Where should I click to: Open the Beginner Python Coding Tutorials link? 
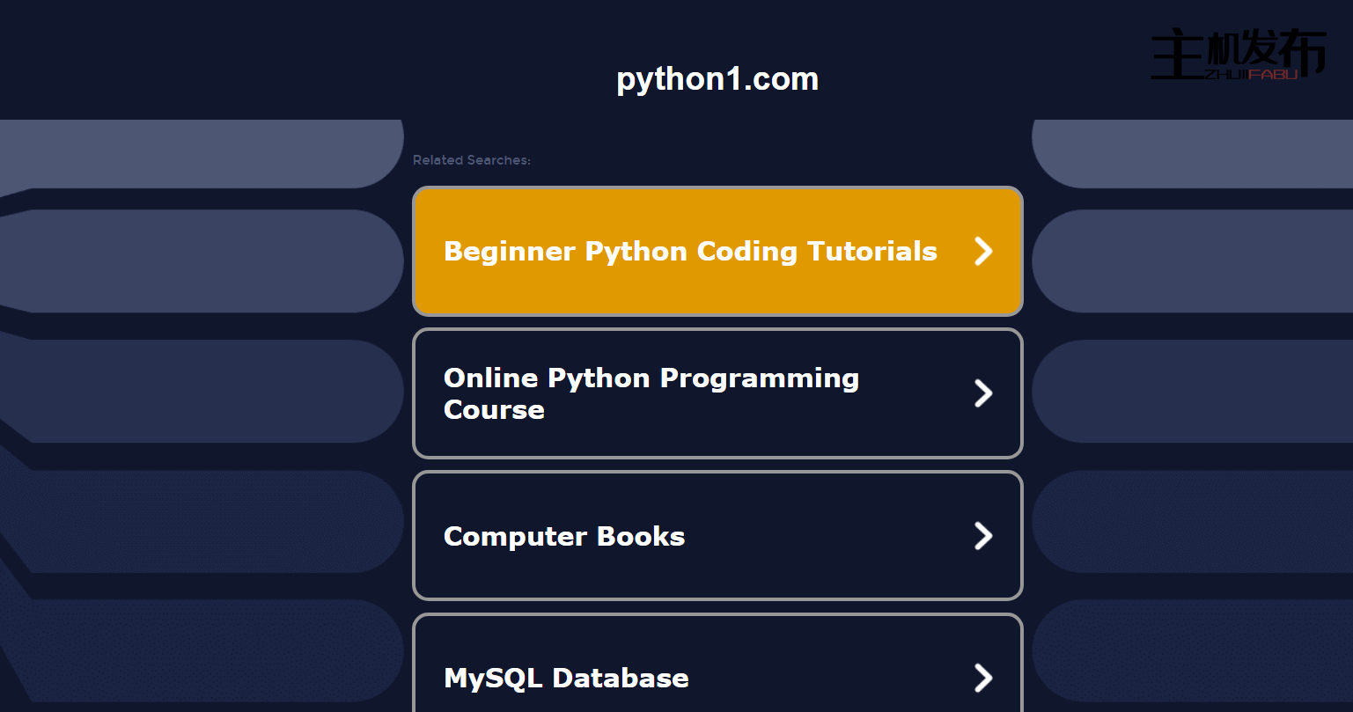[x=689, y=252]
